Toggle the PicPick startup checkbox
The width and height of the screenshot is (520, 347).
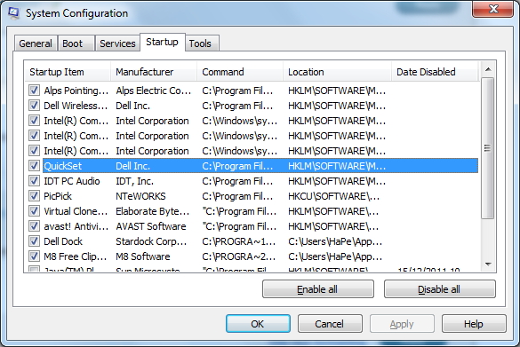pos(34,195)
